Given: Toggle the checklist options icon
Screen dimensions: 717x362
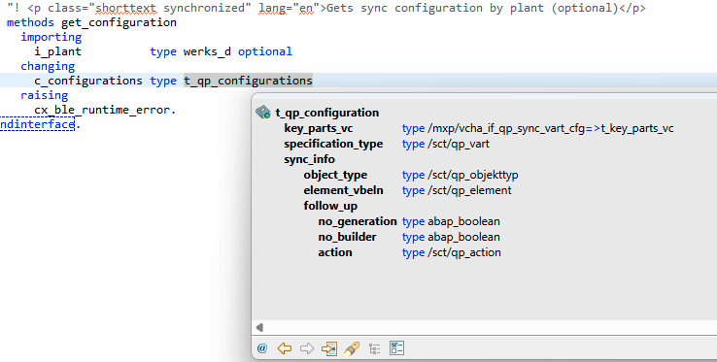Looking at the screenshot, I should [x=396, y=348].
